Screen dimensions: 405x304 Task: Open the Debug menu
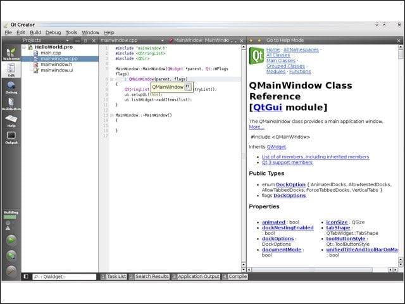(53, 32)
